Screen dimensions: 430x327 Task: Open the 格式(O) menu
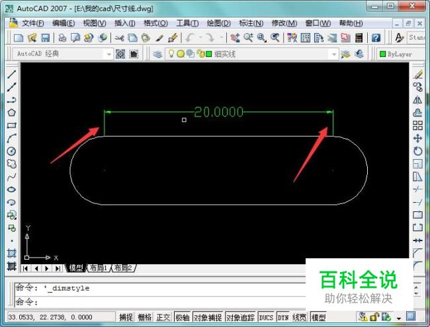click(x=155, y=23)
